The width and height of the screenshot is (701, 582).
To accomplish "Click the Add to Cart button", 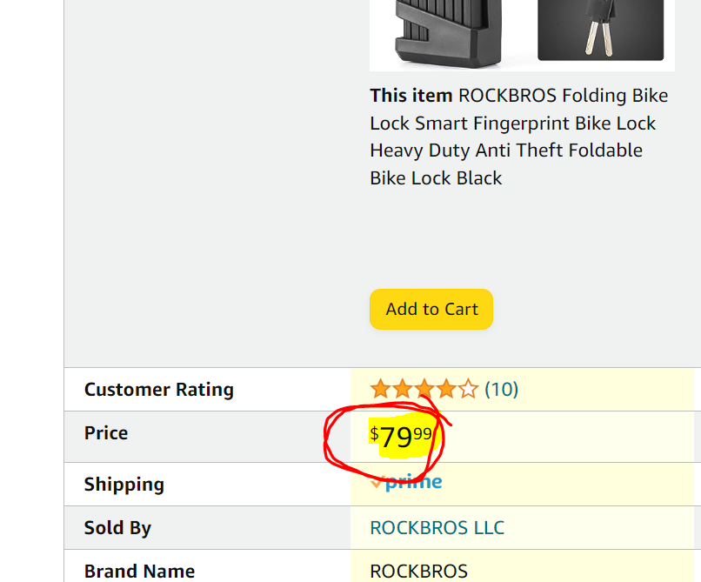I will coord(431,309).
